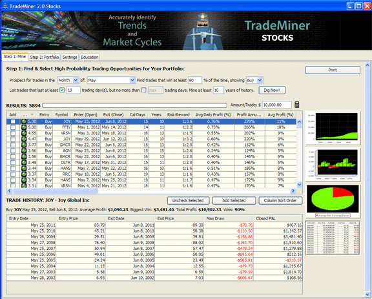Viewport: 372px width, 299px height.
Task: Click the Uncheck Selected button
Action: [188, 201]
